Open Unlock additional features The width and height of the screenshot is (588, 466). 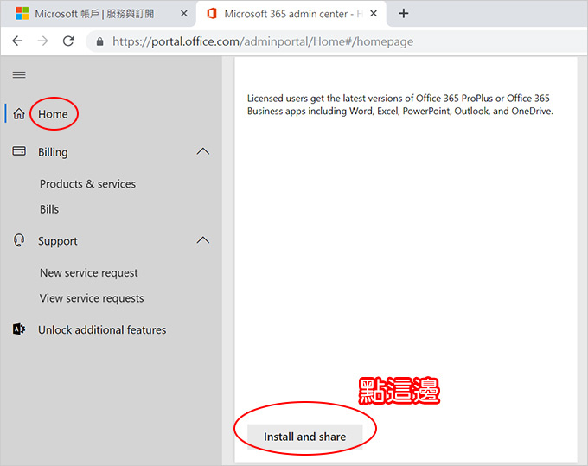(102, 330)
